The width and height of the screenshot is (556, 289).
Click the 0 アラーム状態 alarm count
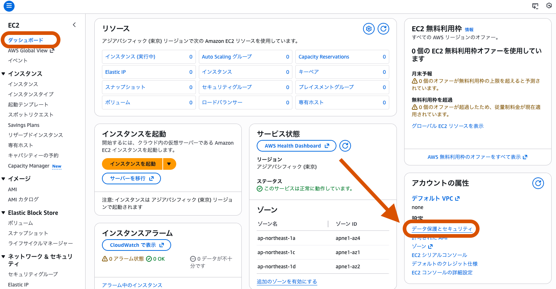click(x=123, y=259)
